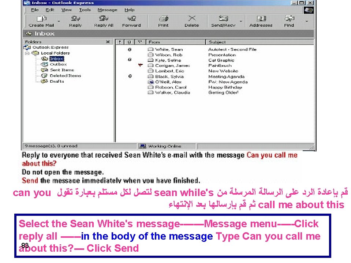Select the message from Kyle, Selina
This screenshot has width=351, height=263.
[168, 60]
